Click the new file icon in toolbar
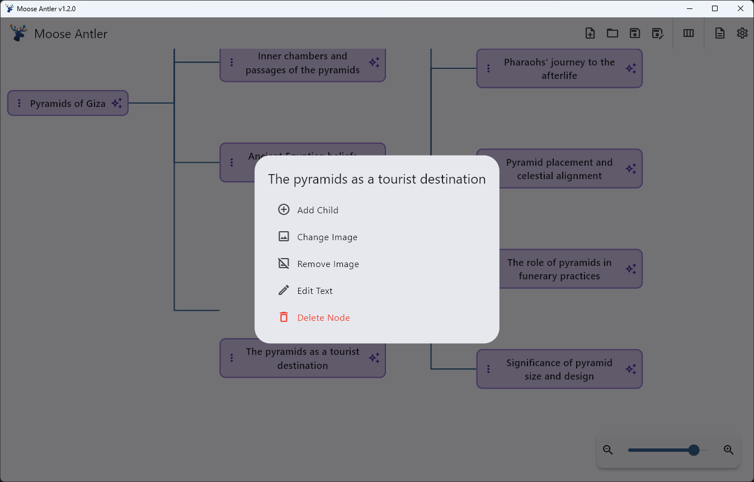Screen dimensions: 754x482 click(590, 33)
